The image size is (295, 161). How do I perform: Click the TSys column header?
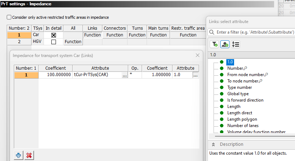(x=38, y=28)
